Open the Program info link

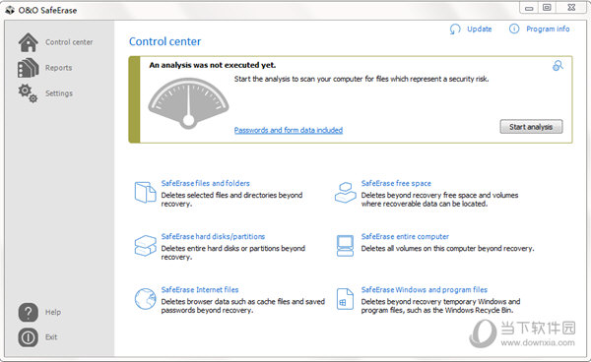[x=548, y=29]
